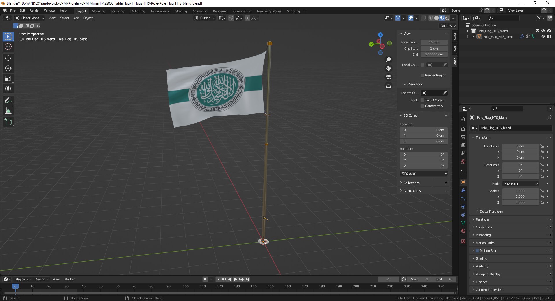The width and height of the screenshot is (555, 301).
Task: Open the Material properties tab
Action: [463, 231]
